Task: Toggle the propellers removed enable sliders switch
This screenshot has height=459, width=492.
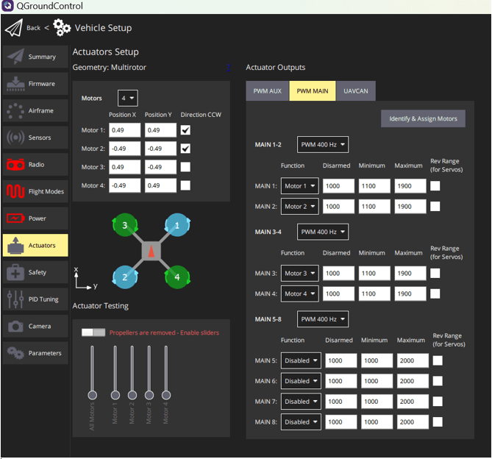Action: [93, 332]
